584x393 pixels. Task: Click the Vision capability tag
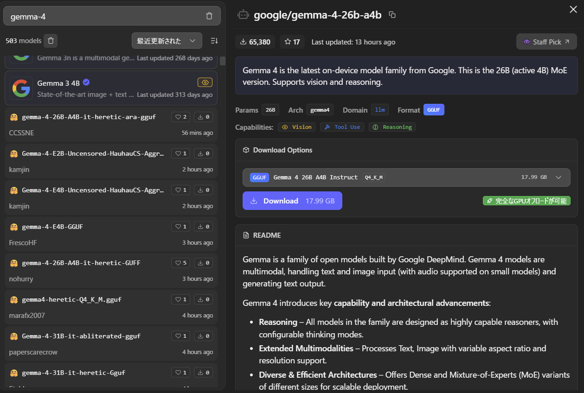(297, 127)
